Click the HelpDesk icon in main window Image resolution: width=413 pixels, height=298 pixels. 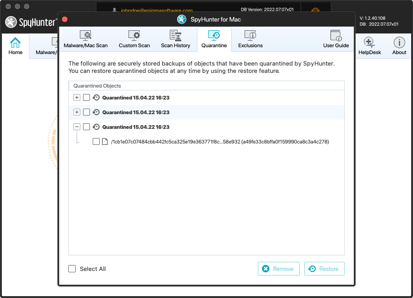(369, 43)
